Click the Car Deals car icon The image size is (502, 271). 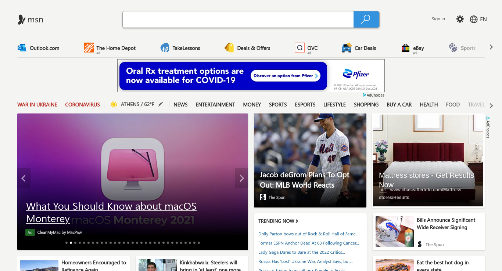(347, 48)
